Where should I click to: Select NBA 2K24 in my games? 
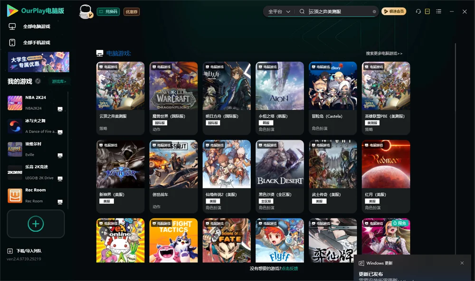pos(35,103)
